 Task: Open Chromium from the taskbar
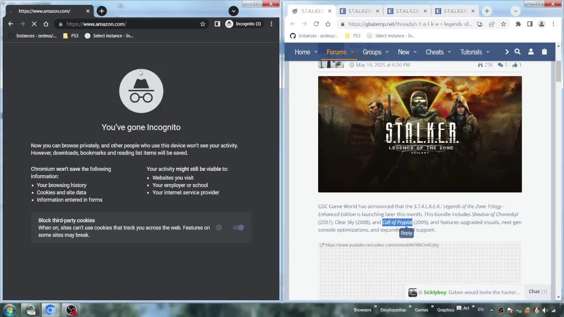(50, 310)
